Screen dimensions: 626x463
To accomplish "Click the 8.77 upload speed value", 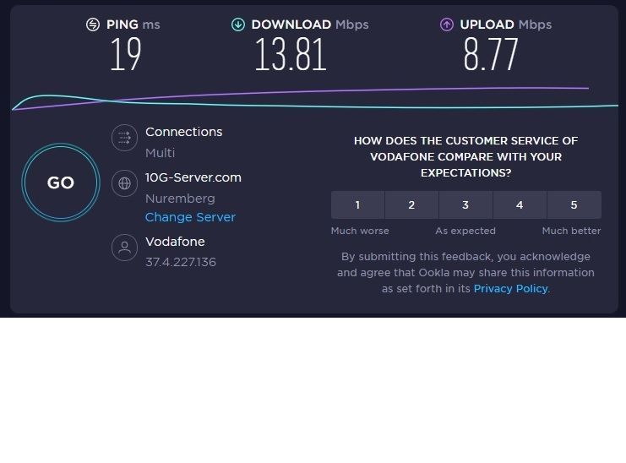I will pos(490,56).
